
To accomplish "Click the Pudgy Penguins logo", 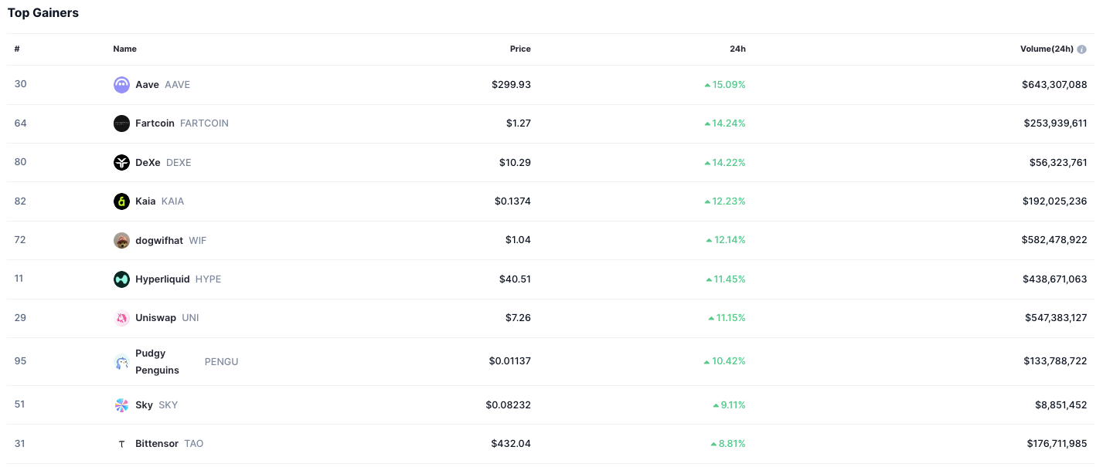I will click(121, 362).
